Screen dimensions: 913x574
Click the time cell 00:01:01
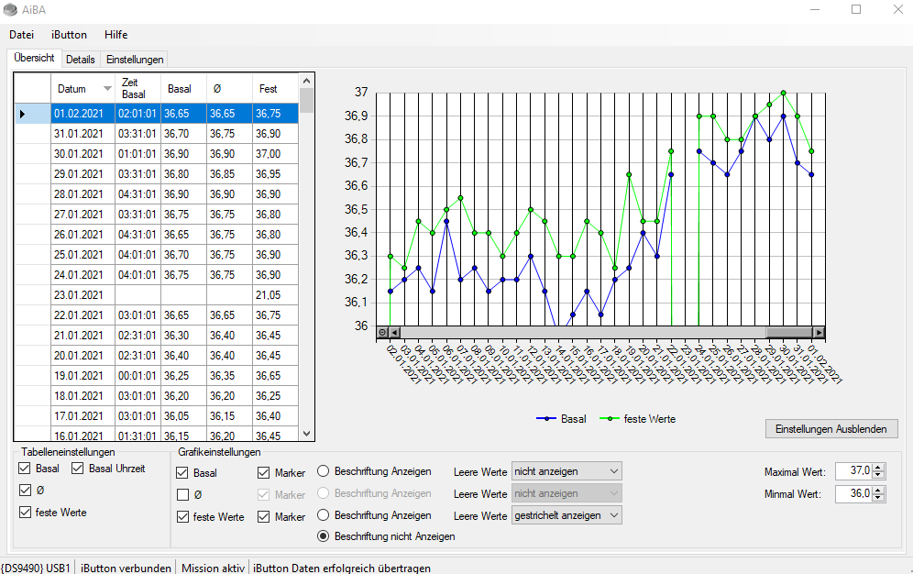tap(137, 376)
